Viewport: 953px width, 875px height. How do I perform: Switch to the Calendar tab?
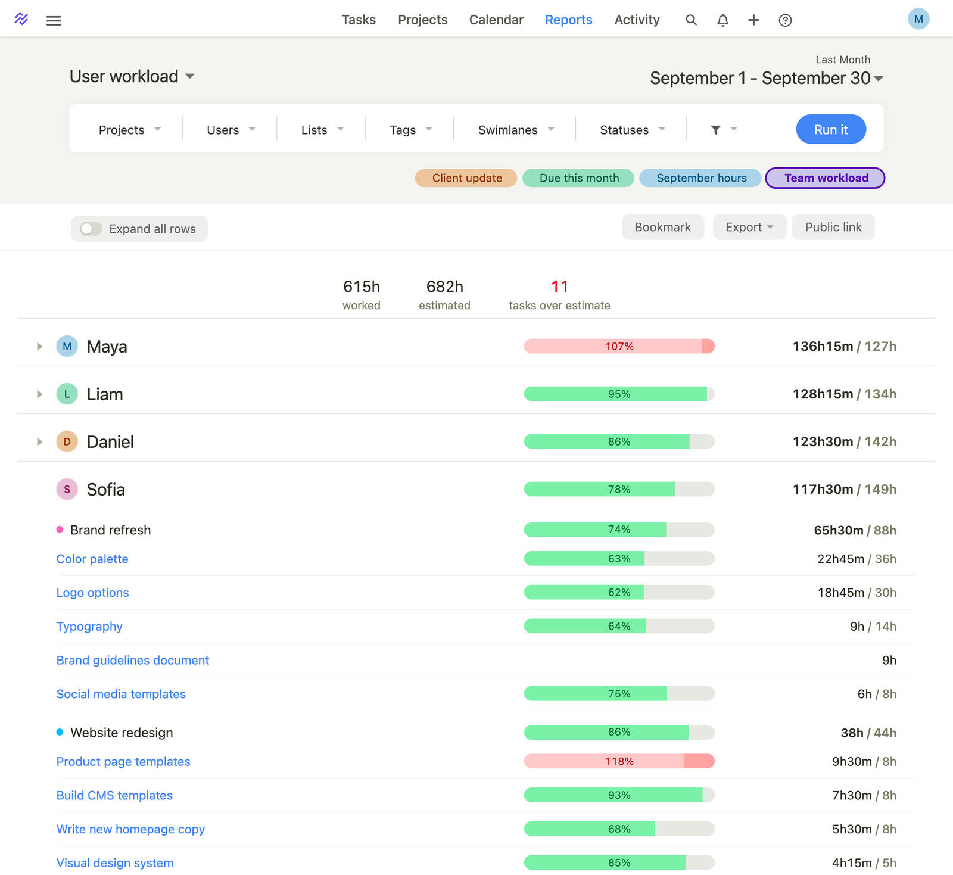pos(496,20)
